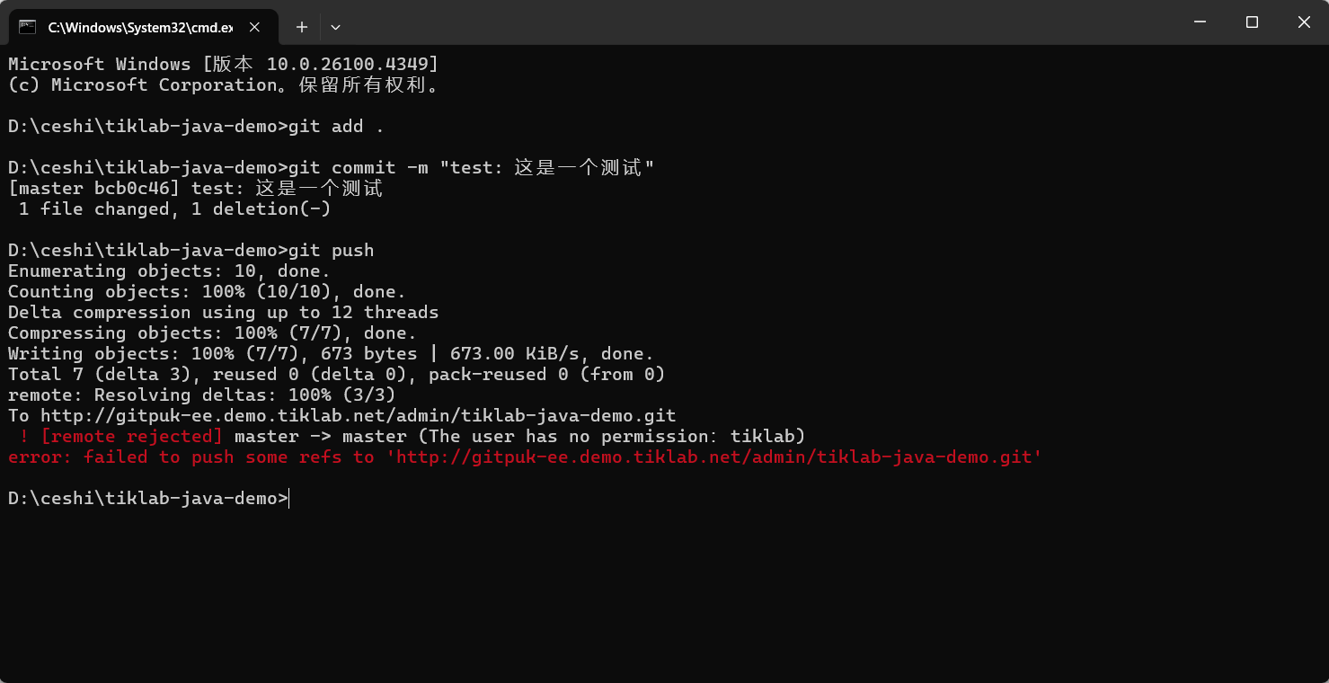The image size is (1329, 683).
Task: Click the cmd icon in the tab
Action: click(x=28, y=27)
